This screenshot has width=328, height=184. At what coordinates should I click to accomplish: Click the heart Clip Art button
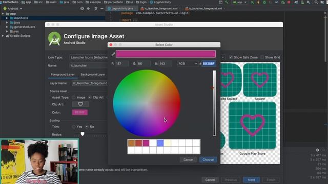point(80,104)
